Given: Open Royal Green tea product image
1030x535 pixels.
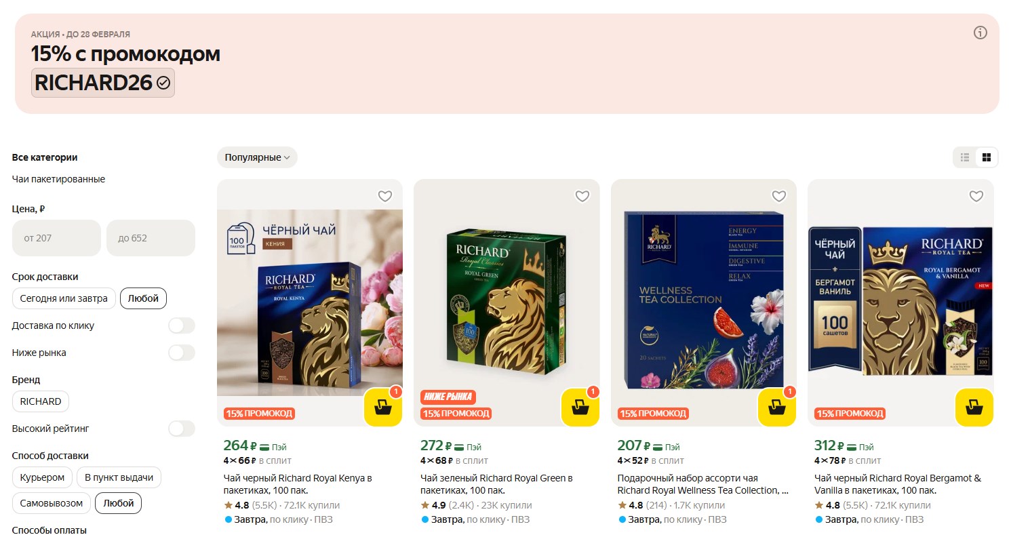Looking at the screenshot, I should [507, 302].
